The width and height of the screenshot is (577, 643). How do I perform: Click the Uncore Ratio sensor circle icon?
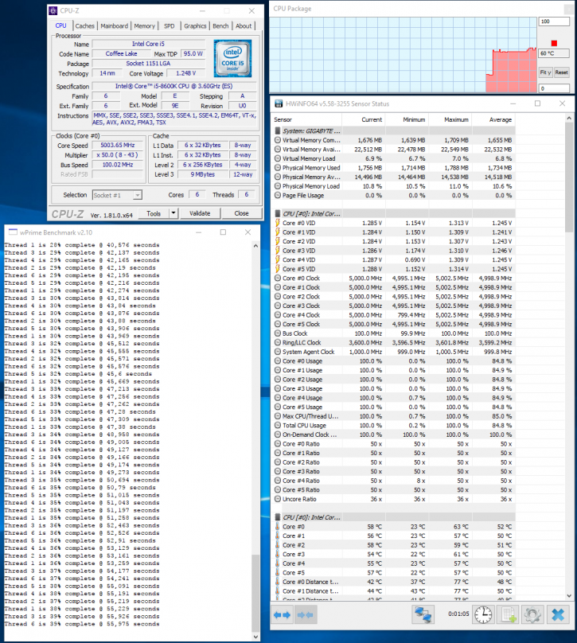[278, 499]
